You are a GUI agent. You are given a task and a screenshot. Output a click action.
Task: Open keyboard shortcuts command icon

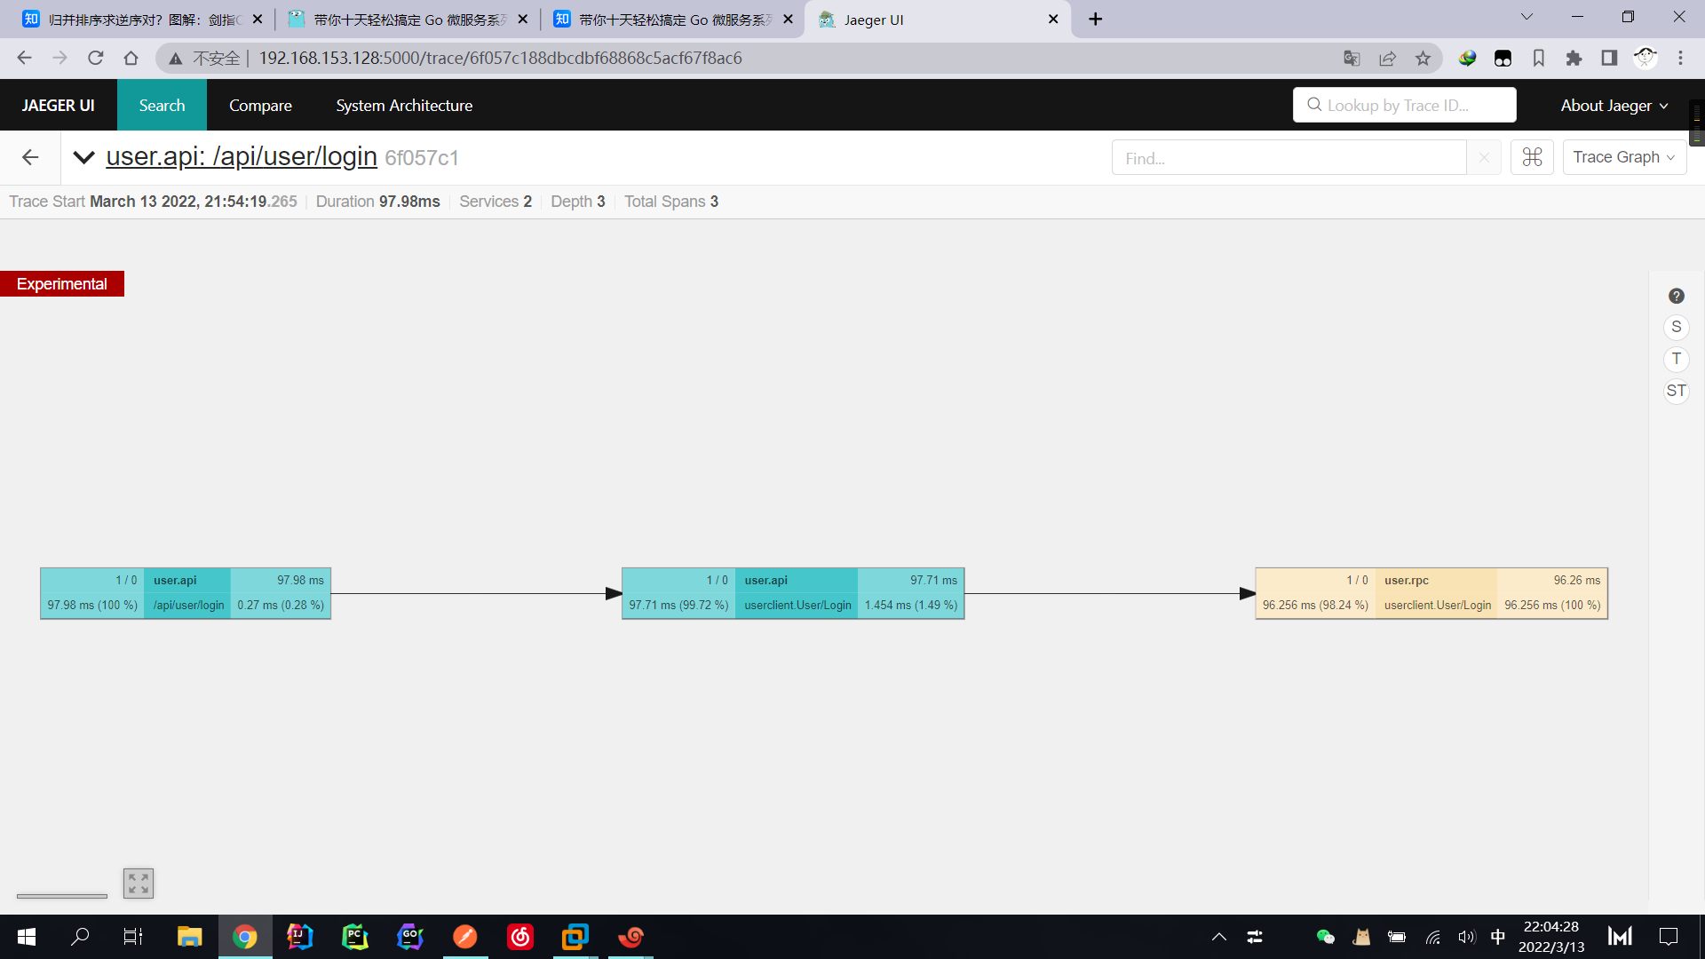1532,157
